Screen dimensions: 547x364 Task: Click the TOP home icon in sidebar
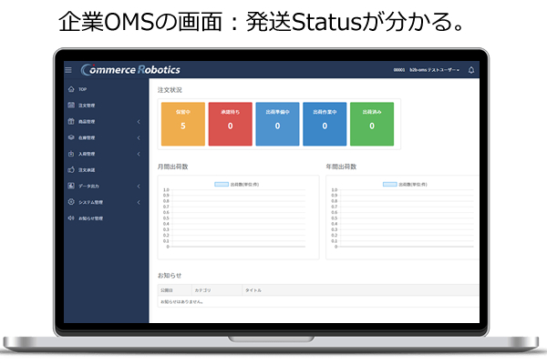[70, 90]
